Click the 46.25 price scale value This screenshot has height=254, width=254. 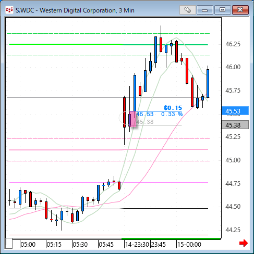click(x=233, y=44)
